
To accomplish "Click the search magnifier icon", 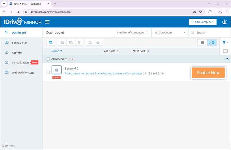I will (192, 33).
